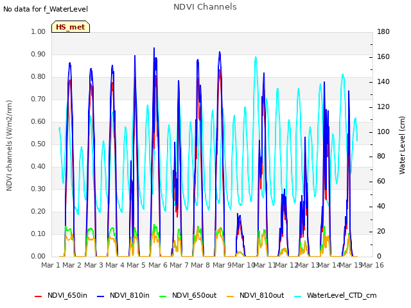Click the HS_met label badge
The image size is (411, 308).
(x=71, y=27)
